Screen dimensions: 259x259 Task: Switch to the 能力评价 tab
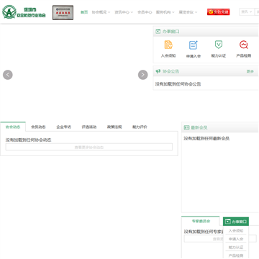point(140,127)
